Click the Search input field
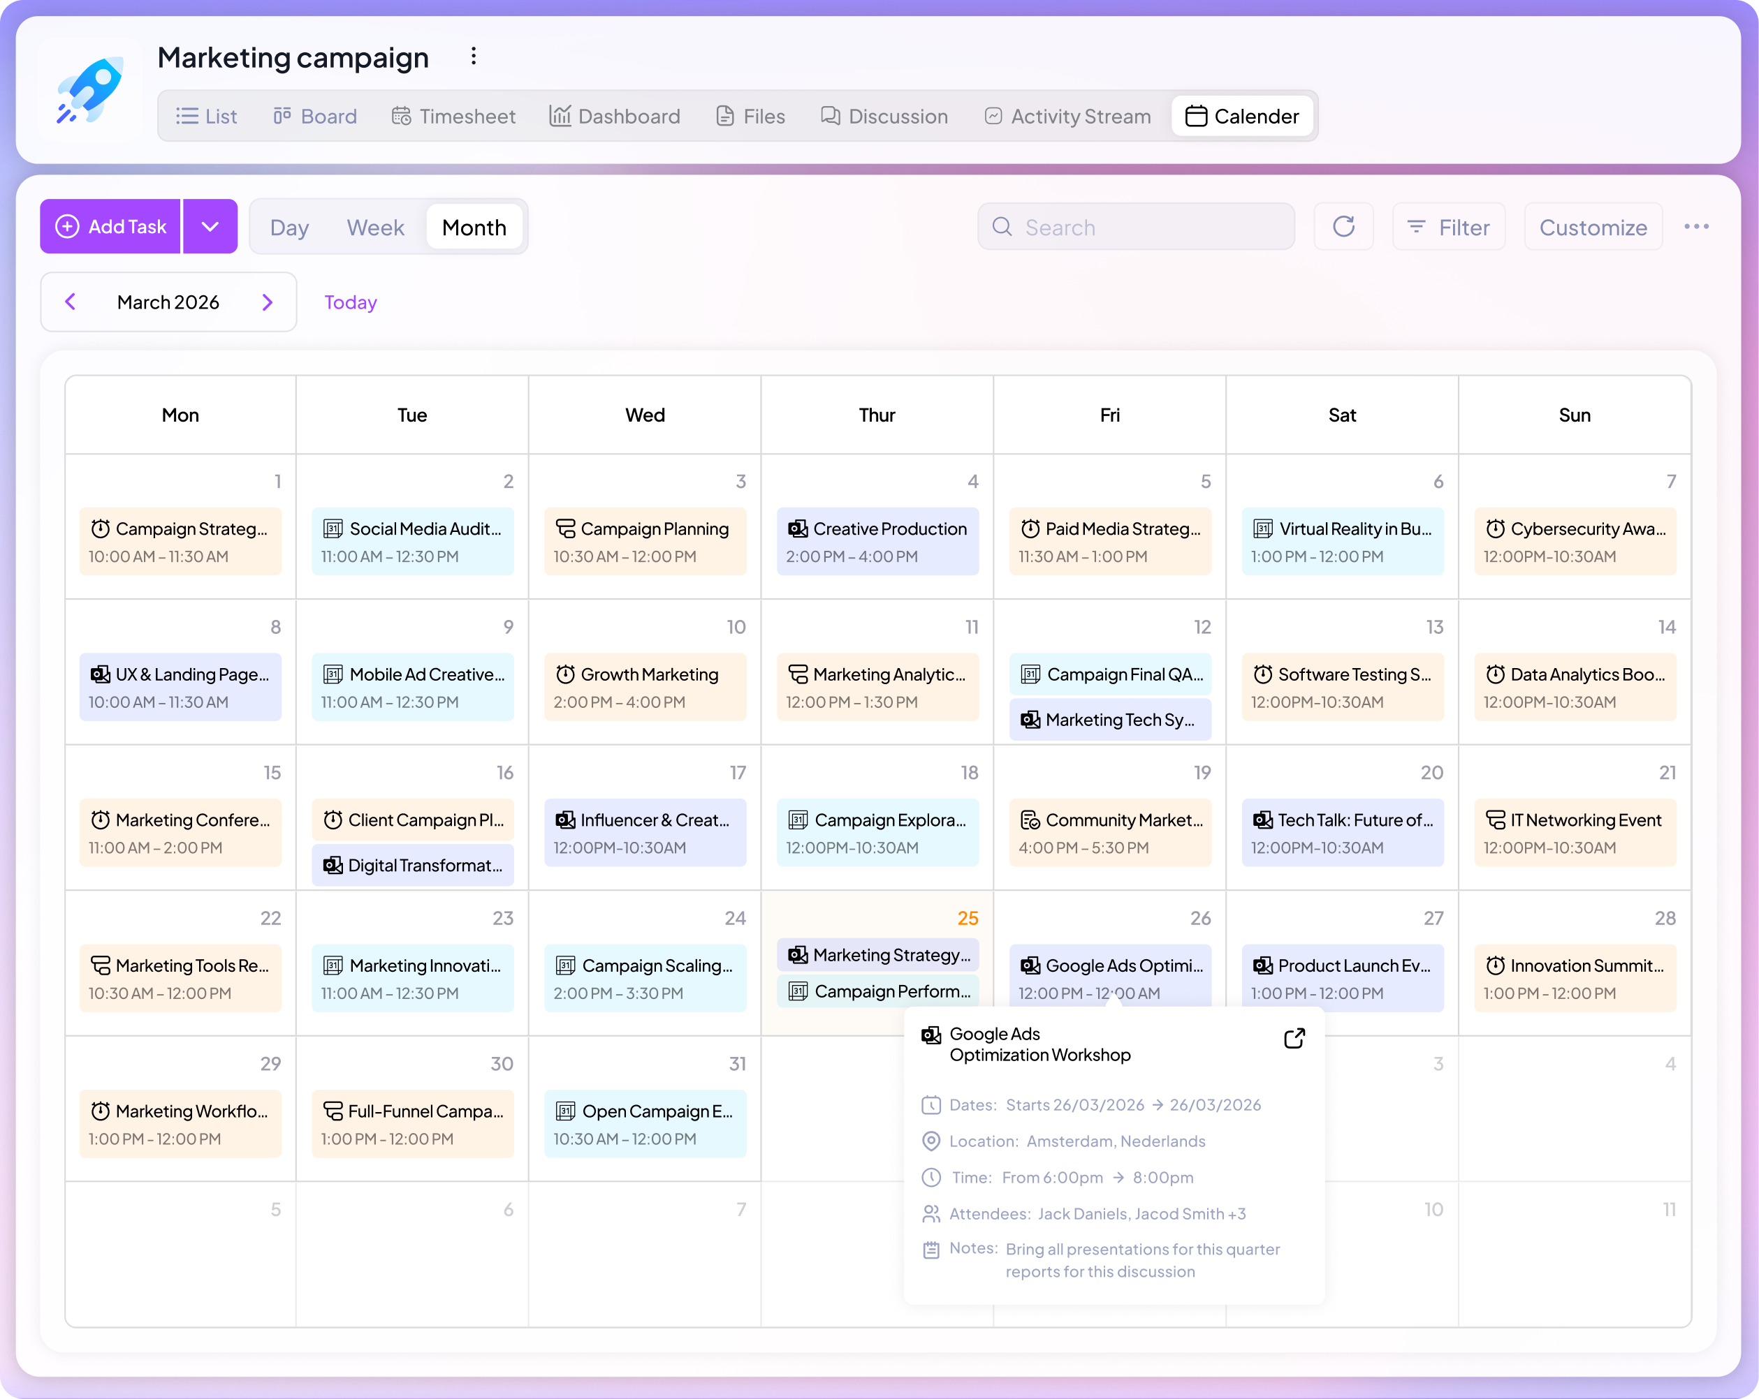Image resolution: width=1759 pixels, height=1399 pixels. point(1136,227)
